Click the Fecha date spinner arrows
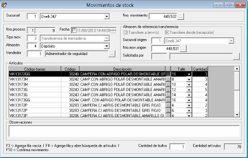The width and height of the screenshot is (248, 158). click(x=113, y=30)
